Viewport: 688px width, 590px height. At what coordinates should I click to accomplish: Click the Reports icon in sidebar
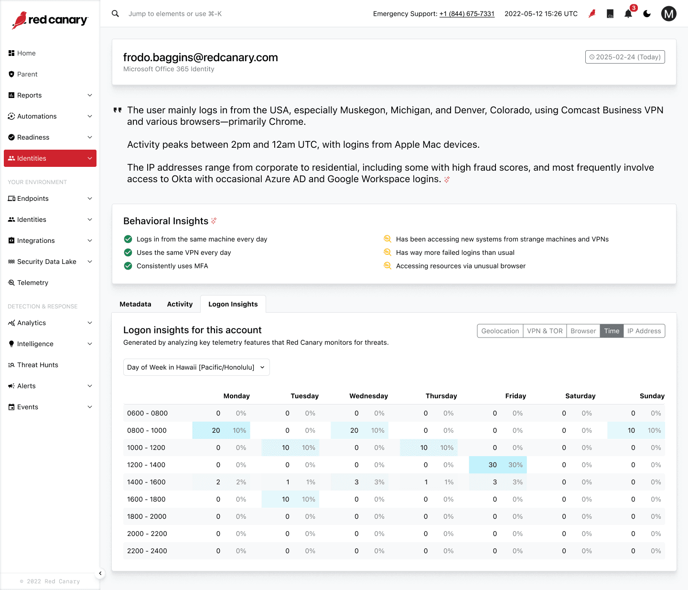pos(11,95)
